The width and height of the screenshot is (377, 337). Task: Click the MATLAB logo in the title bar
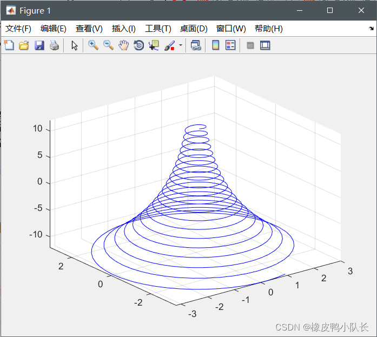[11, 11]
